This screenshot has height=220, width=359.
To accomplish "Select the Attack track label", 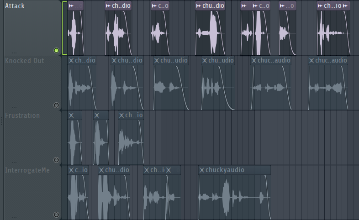I will [x=15, y=6].
